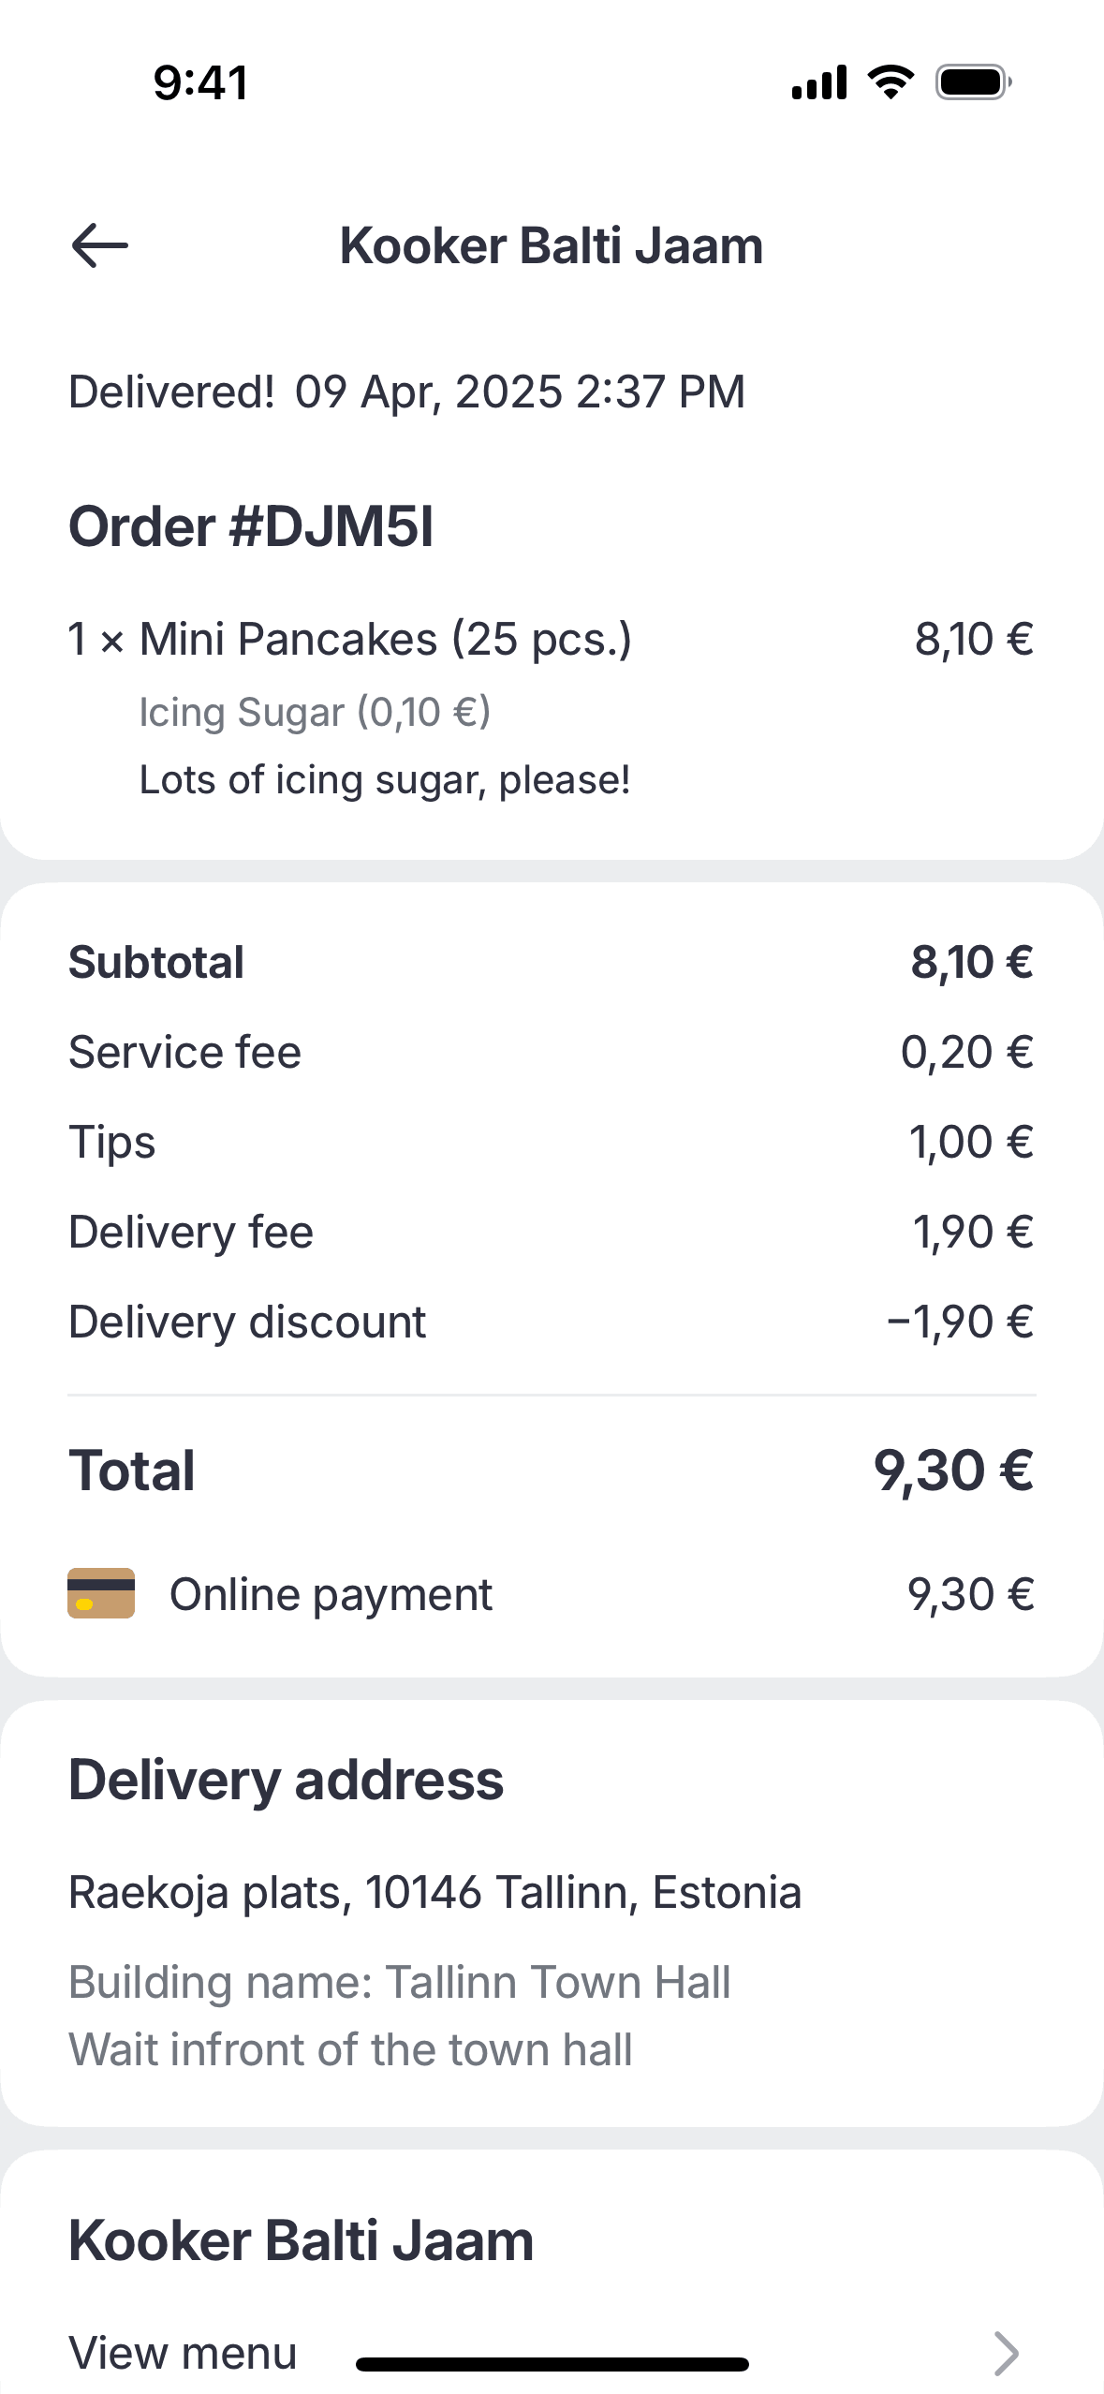Screen dimensions: 1104x2394
Task: Tap the Online payment row
Action: tap(552, 1594)
